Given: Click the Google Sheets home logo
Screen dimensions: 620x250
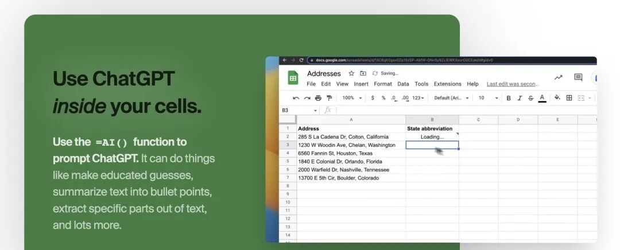Looking at the screenshot, I should pos(293,78).
